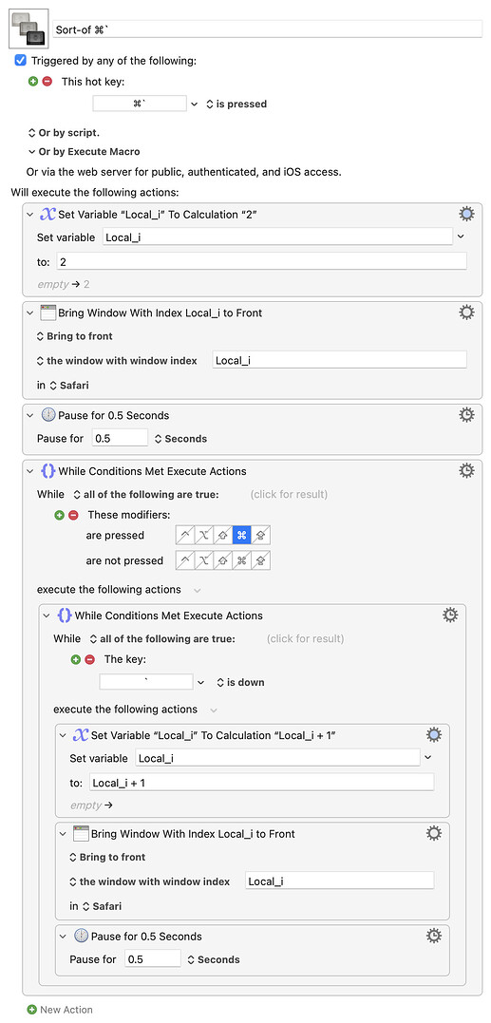The height and width of the screenshot is (1023, 491).
Task: Delete The key condition with the red minus
Action: pos(89,659)
